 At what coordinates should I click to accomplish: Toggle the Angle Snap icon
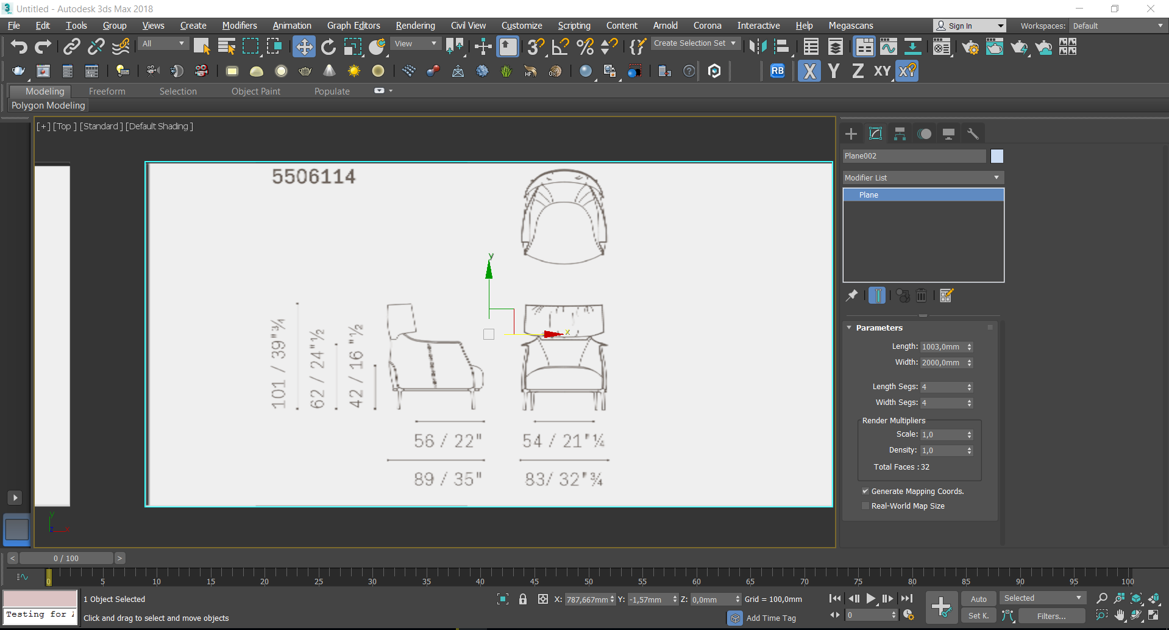(x=560, y=47)
